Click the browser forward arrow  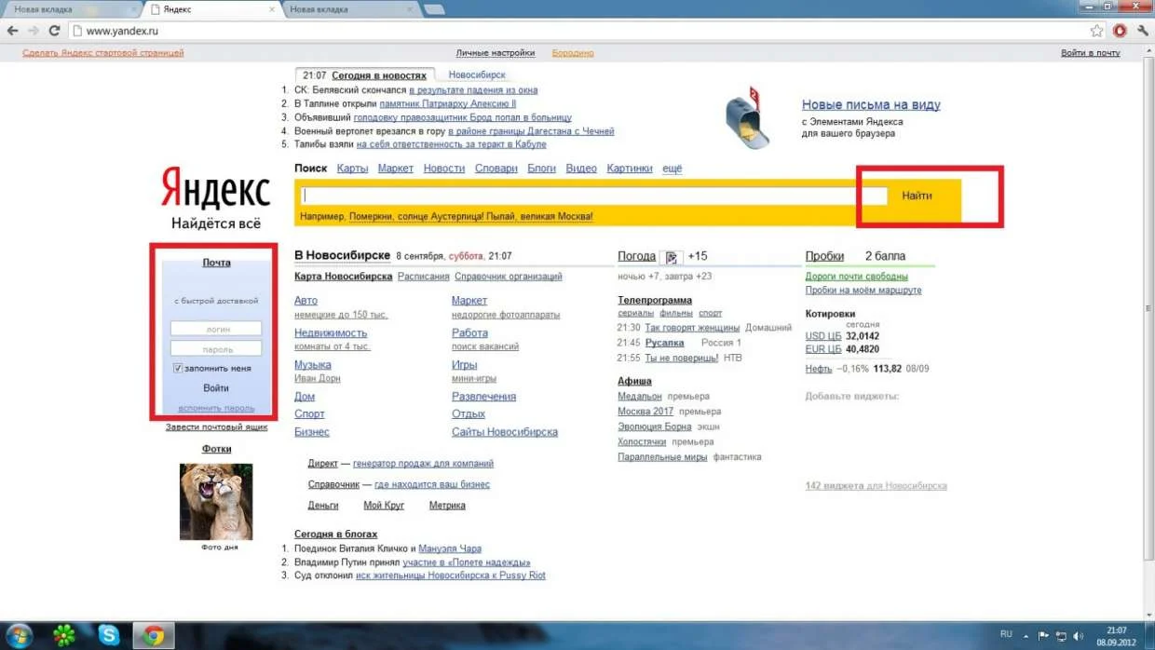coord(34,31)
